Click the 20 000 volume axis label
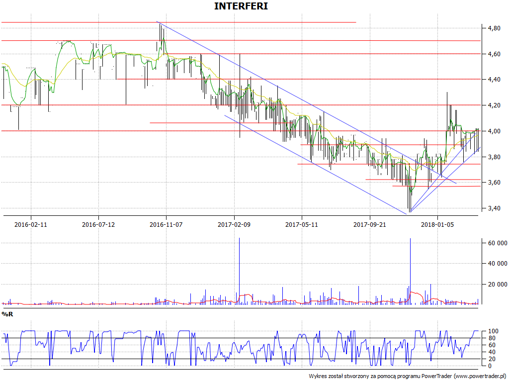This screenshot has height=382, width=509. tap(497, 285)
